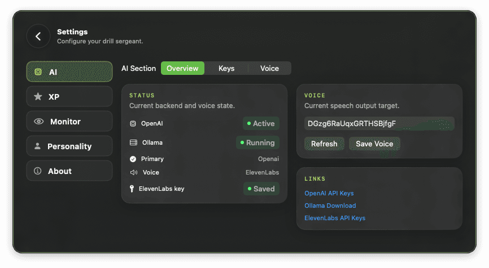
Task: Click 'Current speech output target.' text
Action: [x=352, y=106]
